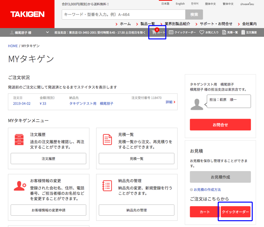Viewport: 264px width, 227px height.
Task: Switch language to Thai
Action: coord(247,4)
